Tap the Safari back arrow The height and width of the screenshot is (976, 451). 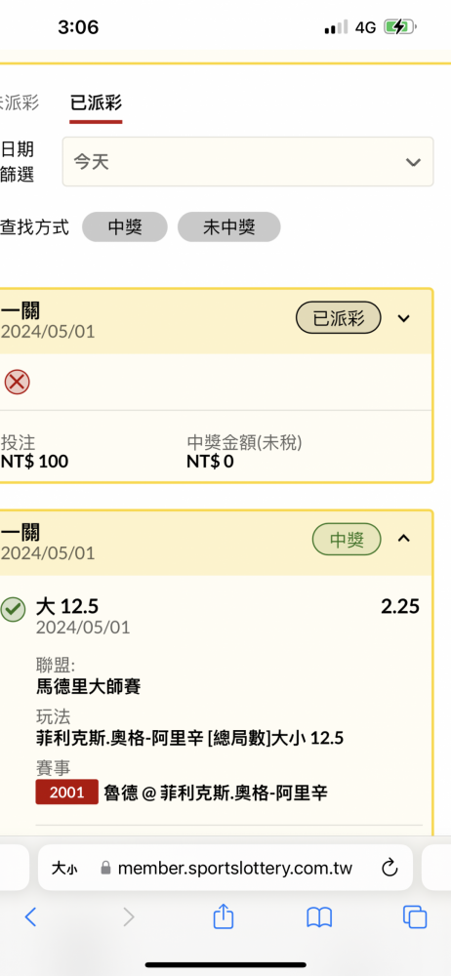(x=30, y=916)
